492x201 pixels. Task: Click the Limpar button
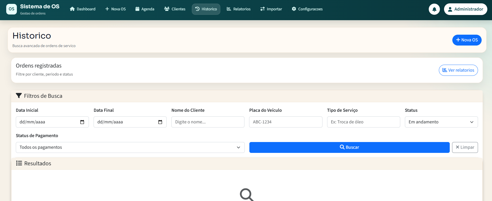click(x=465, y=147)
